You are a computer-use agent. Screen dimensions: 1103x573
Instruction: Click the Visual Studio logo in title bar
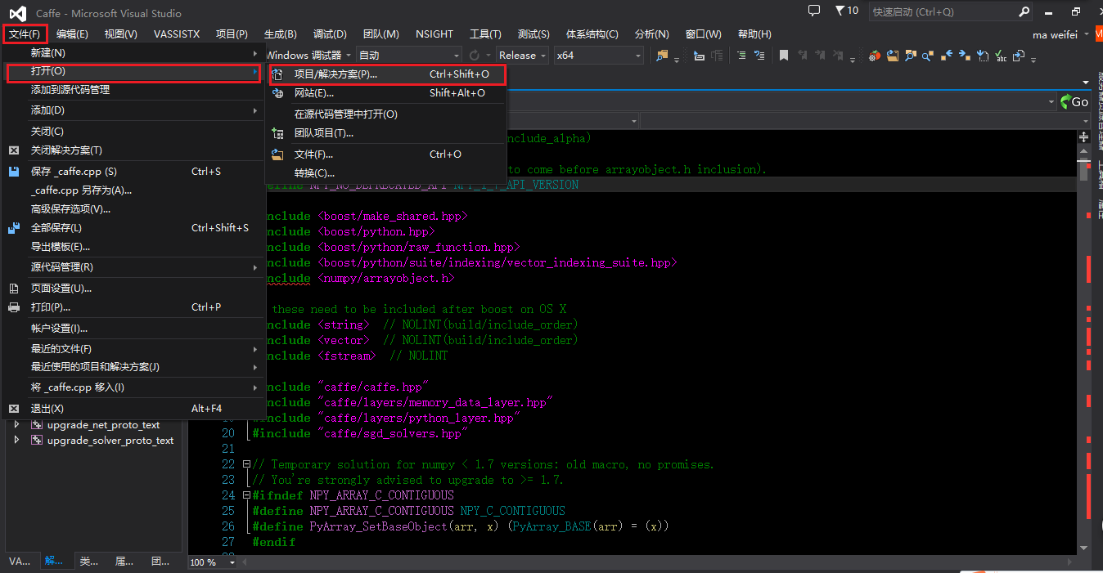17,13
